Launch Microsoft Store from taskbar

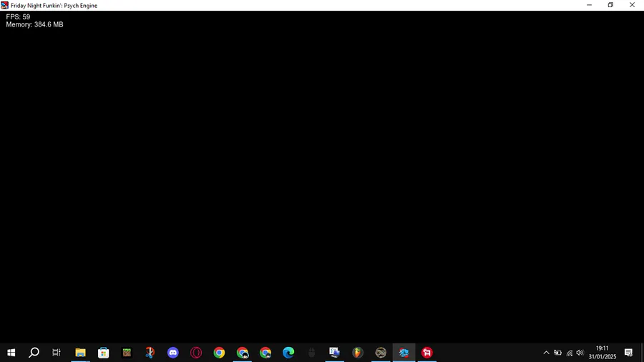point(104,353)
